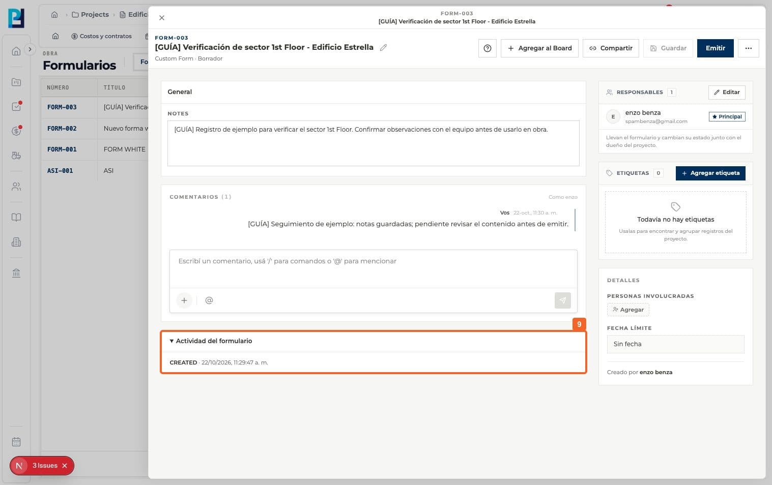
Task: Click the Principal badge for enzo benza
Action: pos(727,116)
